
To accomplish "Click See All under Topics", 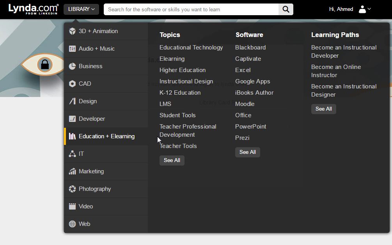I will pos(172,160).
